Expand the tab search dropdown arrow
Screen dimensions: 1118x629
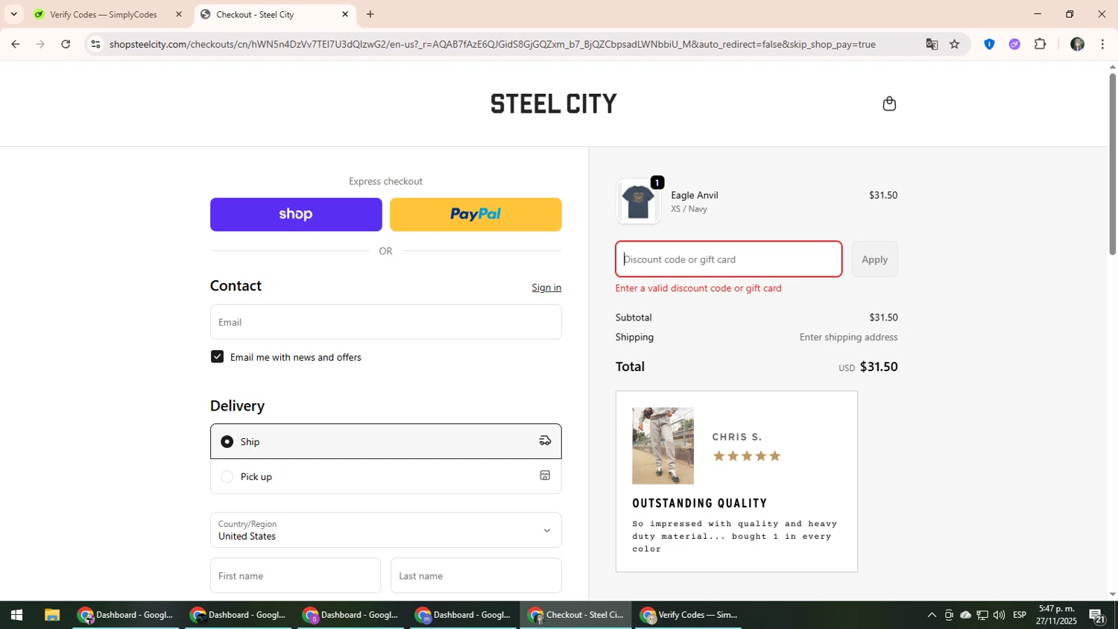13,14
